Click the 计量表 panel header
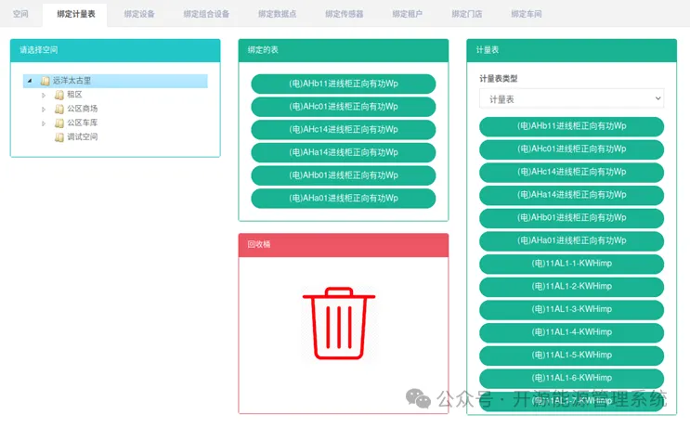The width and height of the screenshot is (690, 427). tap(572, 50)
